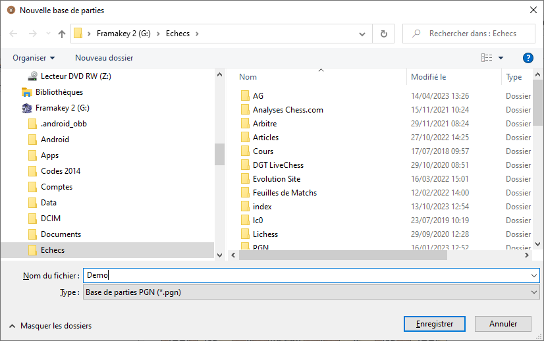The image size is (544, 341).
Task: Open the Help question mark icon
Action: tap(528, 58)
